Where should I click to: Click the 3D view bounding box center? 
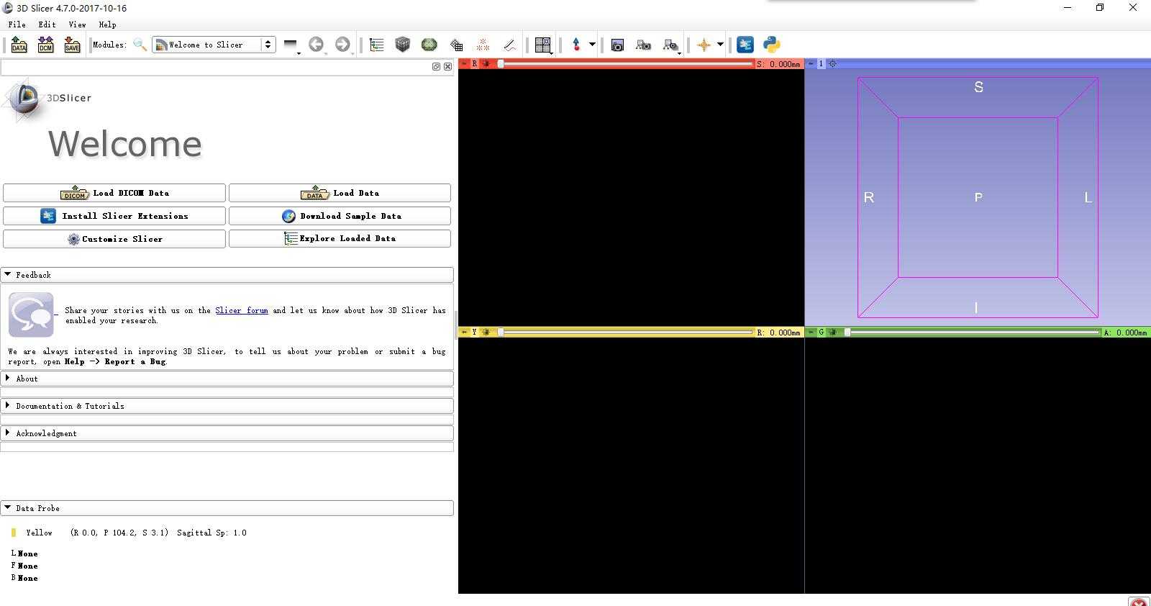tap(978, 197)
